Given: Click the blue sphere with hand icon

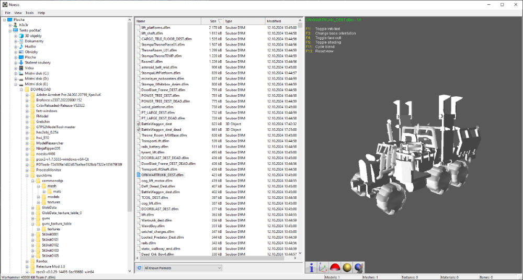Looking at the screenshot, I should pyautogui.click(x=358, y=267).
